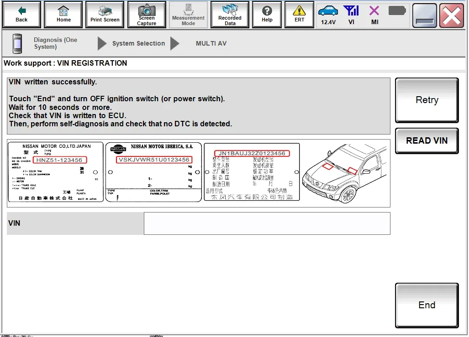The width and height of the screenshot is (469, 337).
Task: Check the 12.4V vehicle battery indicator
Action: pyautogui.click(x=328, y=15)
